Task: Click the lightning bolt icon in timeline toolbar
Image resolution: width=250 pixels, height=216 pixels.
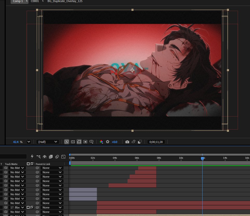Action: [x=32, y=156]
